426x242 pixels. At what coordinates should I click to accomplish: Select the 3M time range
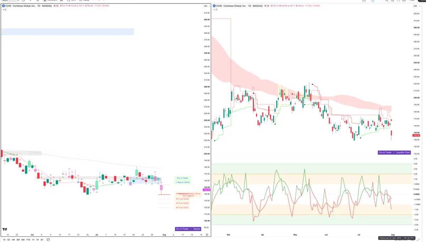coord(18,240)
